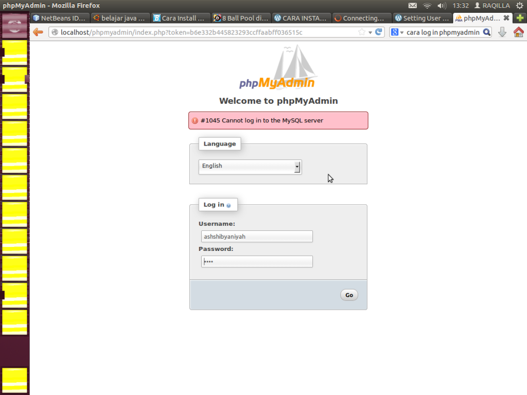
Task: Open the Google search engine selector
Action: click(x=397, y=32)
